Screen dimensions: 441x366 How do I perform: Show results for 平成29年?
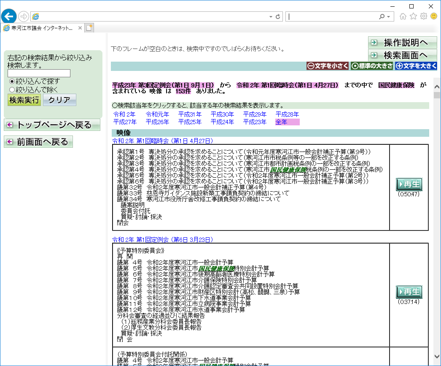point(255,114)
